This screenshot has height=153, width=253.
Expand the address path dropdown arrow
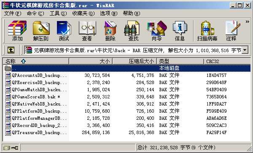click(x=245, y=50)
